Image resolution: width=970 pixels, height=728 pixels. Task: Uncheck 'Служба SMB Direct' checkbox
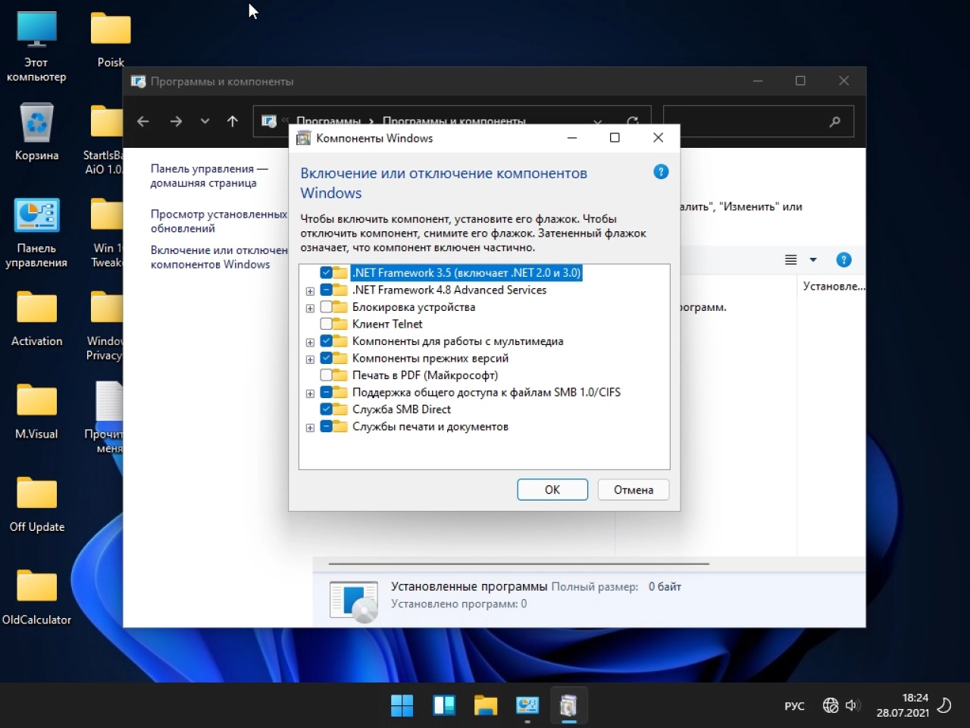pos(326,409)
